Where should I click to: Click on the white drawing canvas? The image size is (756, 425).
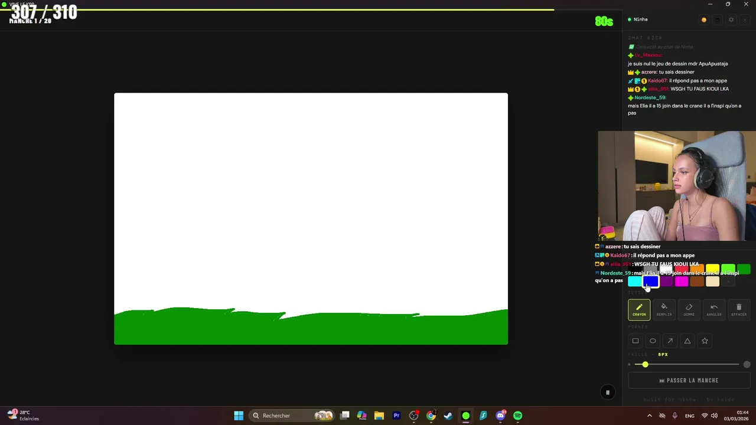(311, 201)
